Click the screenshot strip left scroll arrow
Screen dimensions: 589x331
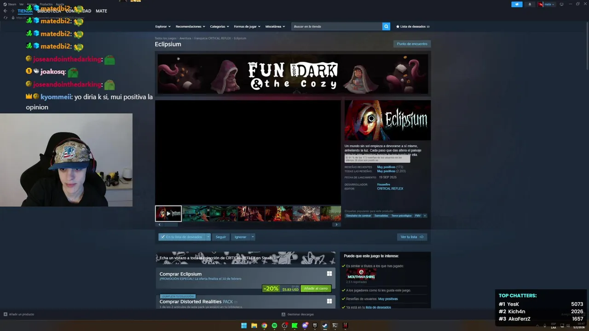(159, 224)
